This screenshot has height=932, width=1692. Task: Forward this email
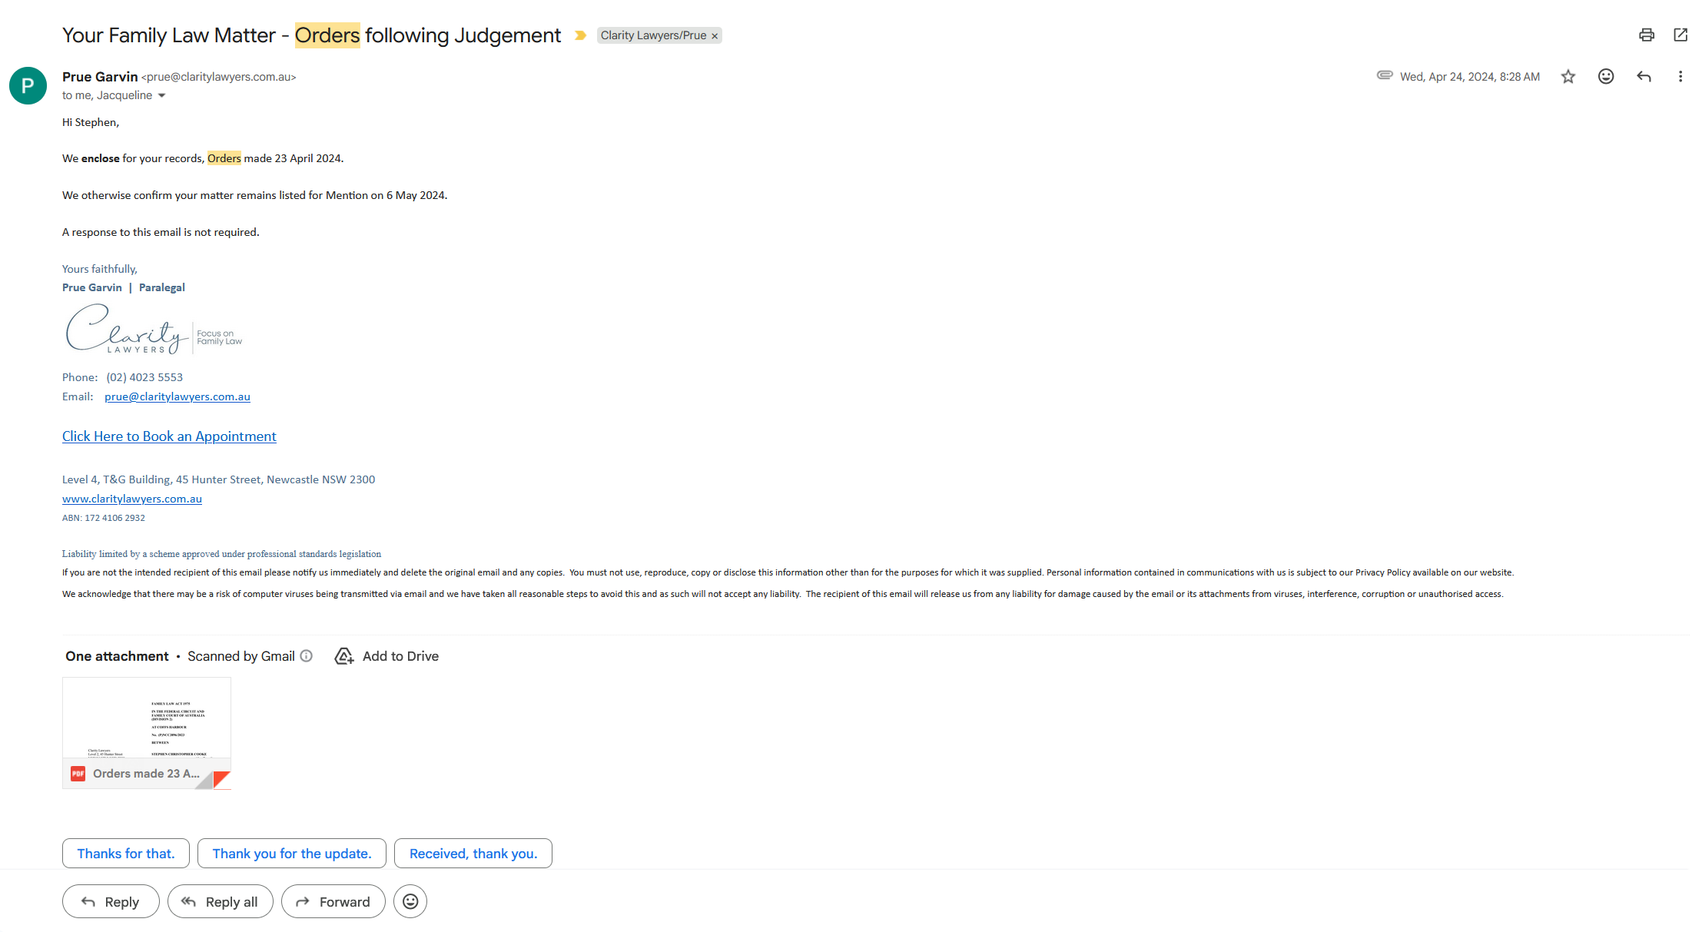[333, 902]
